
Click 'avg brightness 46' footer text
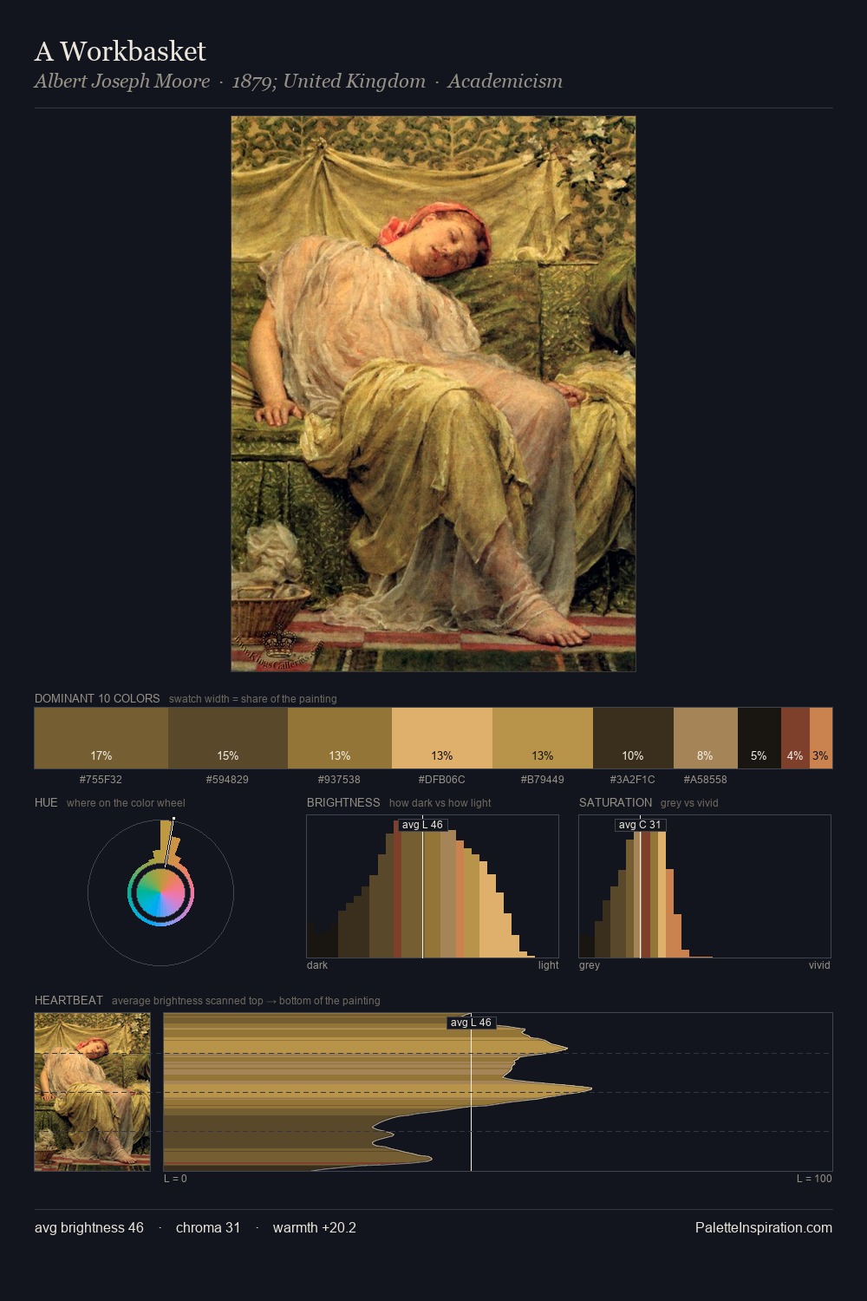pyautogui.click(x=89, y=1227)
